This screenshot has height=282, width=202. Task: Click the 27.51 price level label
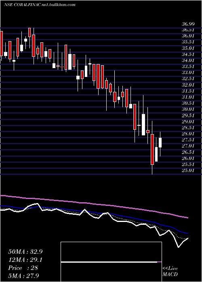pyautogui.click(x=187, y=140)
